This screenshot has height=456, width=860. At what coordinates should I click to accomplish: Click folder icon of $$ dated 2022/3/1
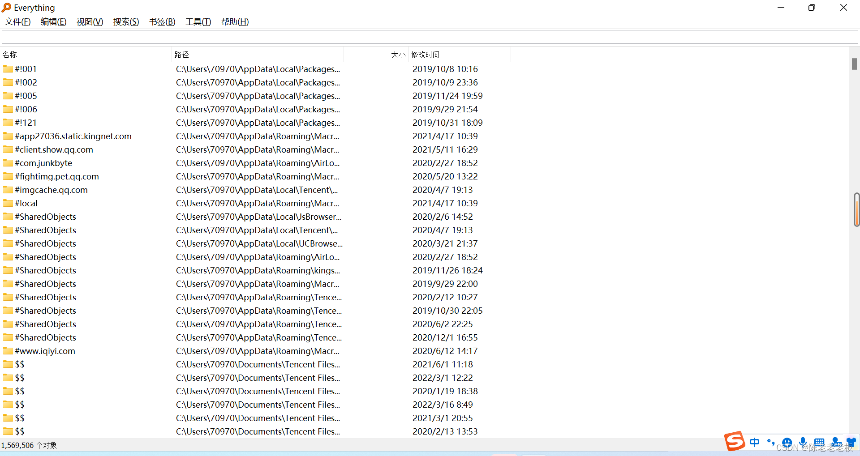point(8,378)
